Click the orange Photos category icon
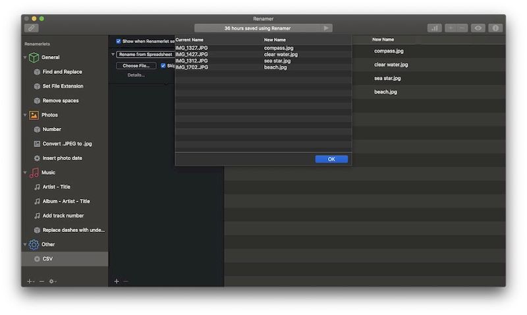Image resolution: width=527 pixels, height=315 pixels. coord(34,115)
